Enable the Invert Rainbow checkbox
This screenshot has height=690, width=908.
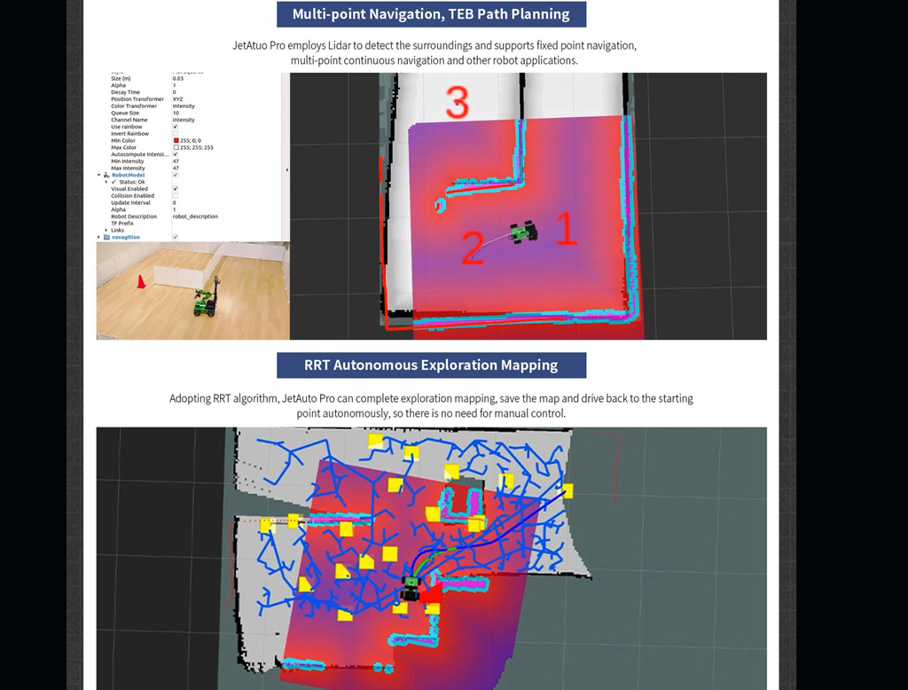(x=176, y=134)
